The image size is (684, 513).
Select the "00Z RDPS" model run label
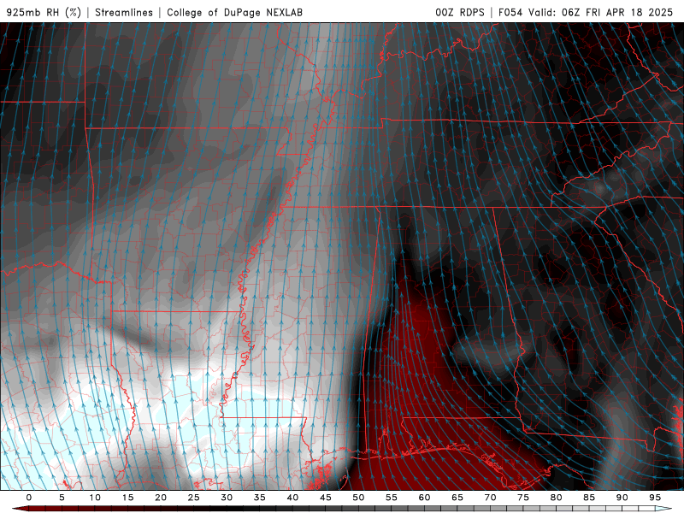460,12
